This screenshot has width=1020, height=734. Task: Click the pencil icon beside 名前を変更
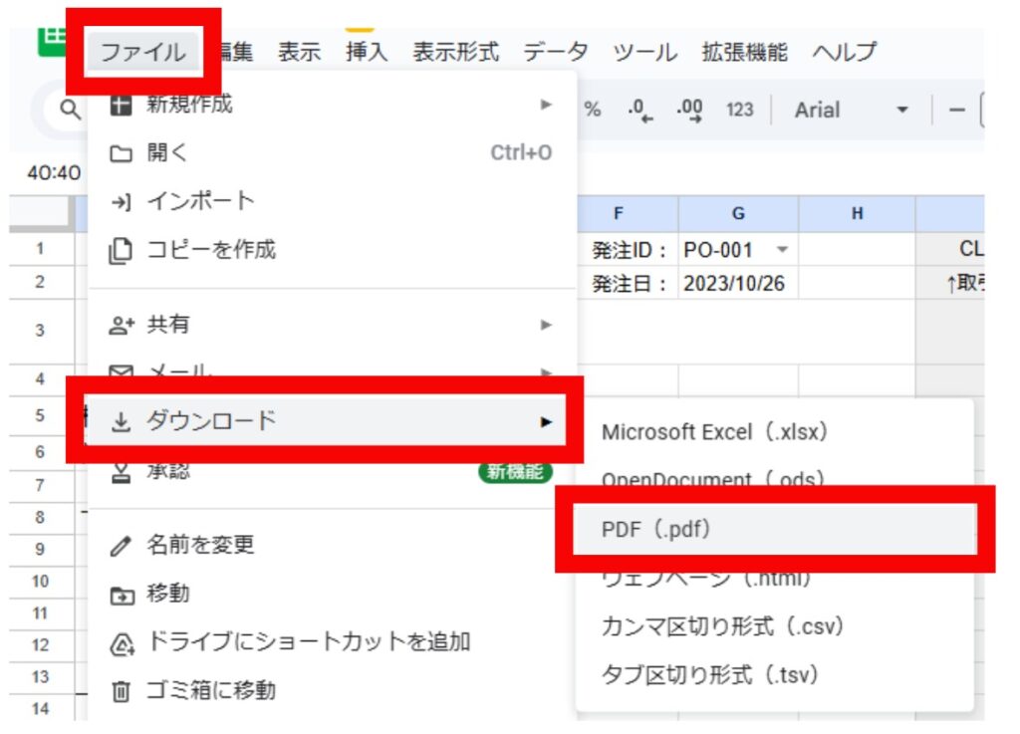(121, 545)
